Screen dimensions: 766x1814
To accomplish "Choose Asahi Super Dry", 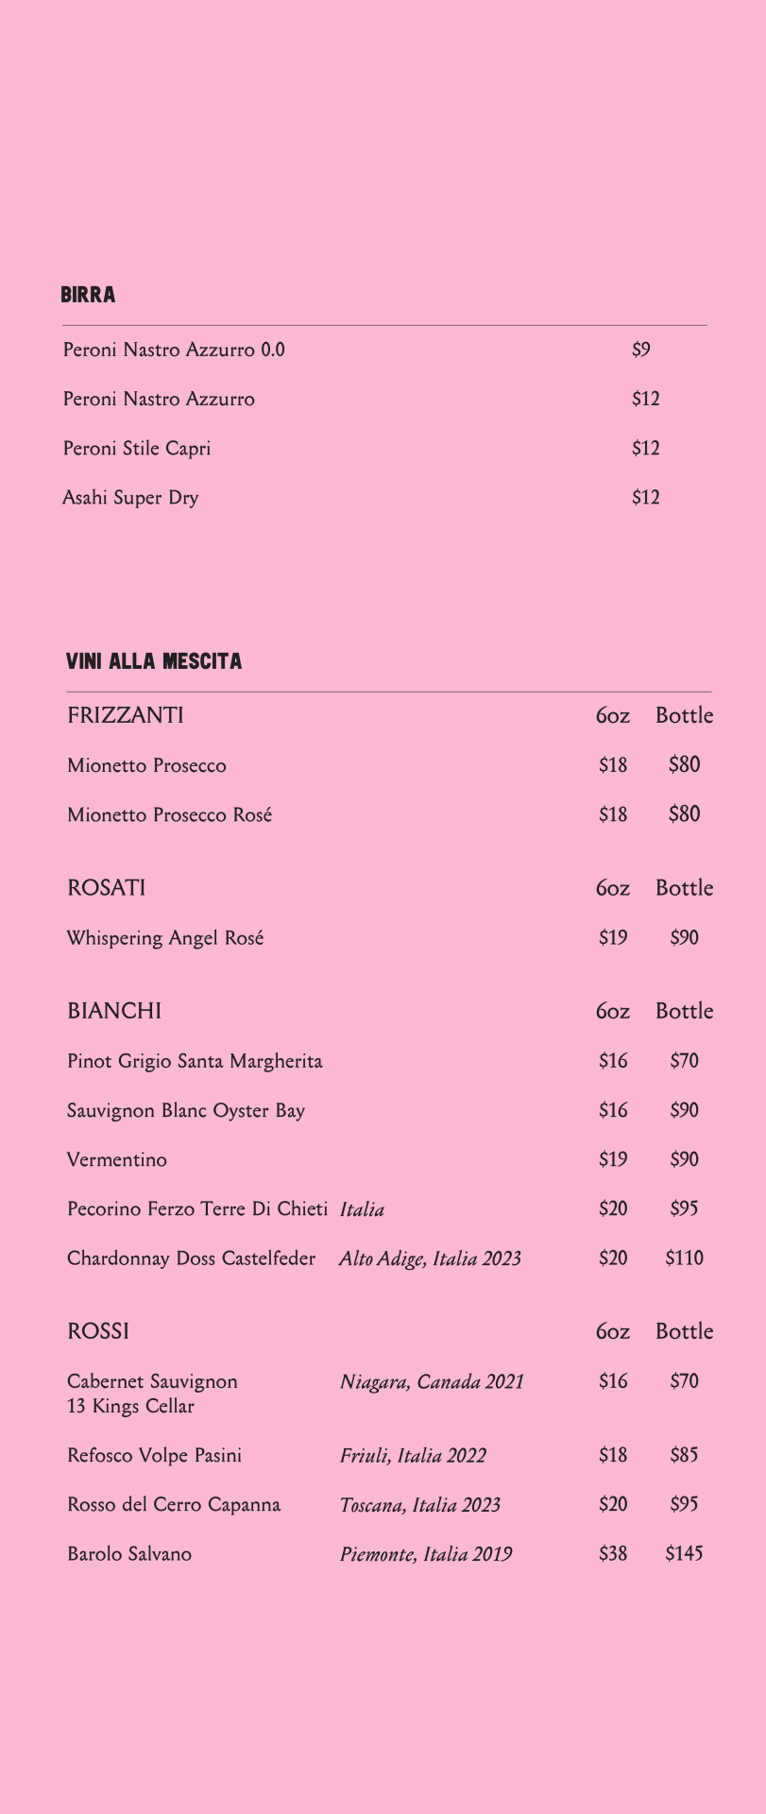I will point(130,498).
